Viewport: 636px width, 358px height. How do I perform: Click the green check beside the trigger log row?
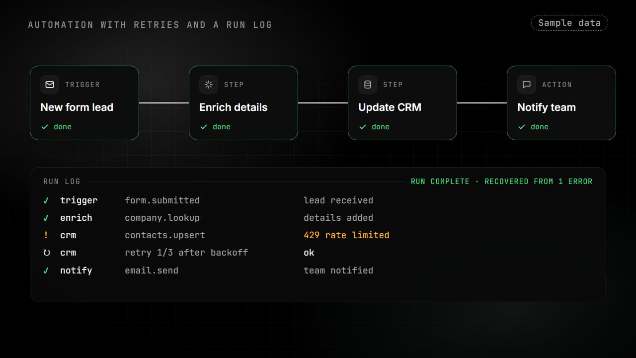tap(46, 200)
